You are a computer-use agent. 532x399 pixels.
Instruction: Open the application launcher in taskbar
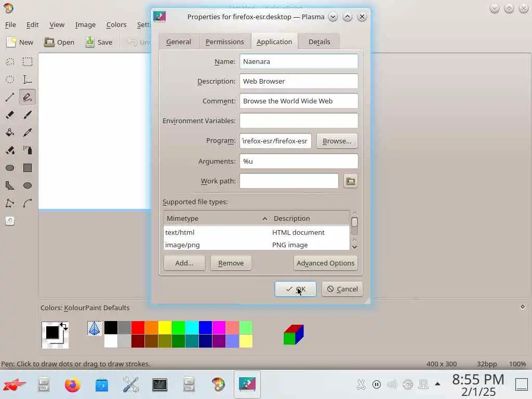(15, 385)
